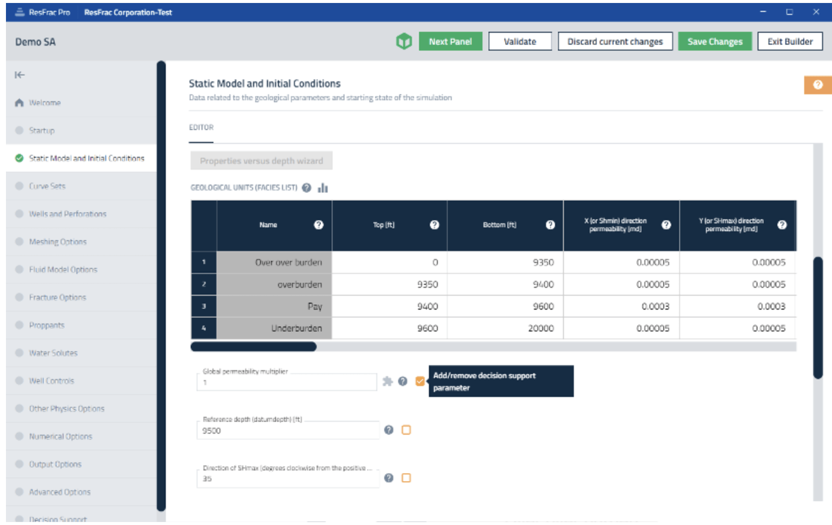
Task: Go to Fracture Options in sidebar
Action: coord(57,297)
